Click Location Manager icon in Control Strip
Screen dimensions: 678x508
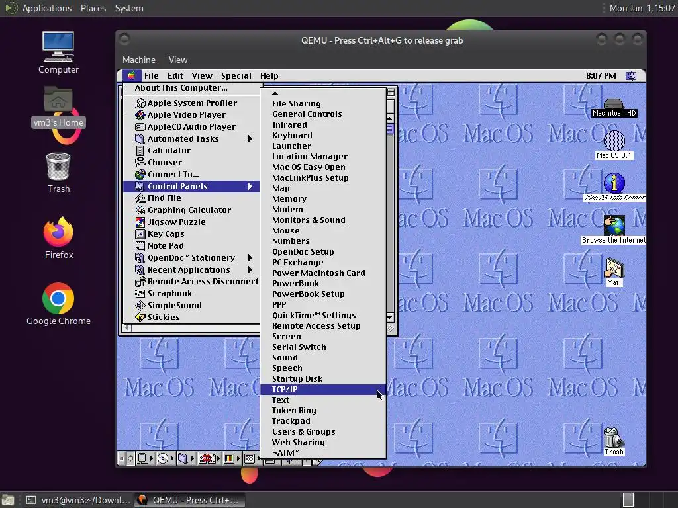click(207, 458)
